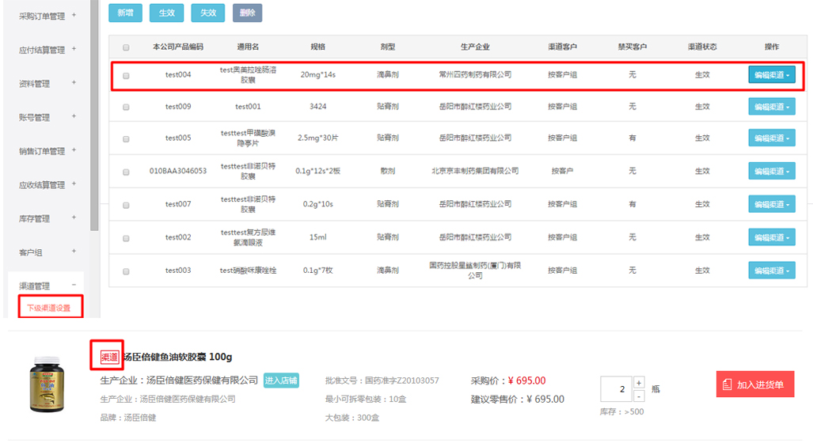Select the checkbox for row test005
This screenshot has height=443, width=813.
(126, 138)
